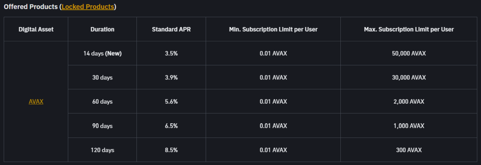Click the 6.5% APR value
The image size is (481, 165).
[171, 126]
